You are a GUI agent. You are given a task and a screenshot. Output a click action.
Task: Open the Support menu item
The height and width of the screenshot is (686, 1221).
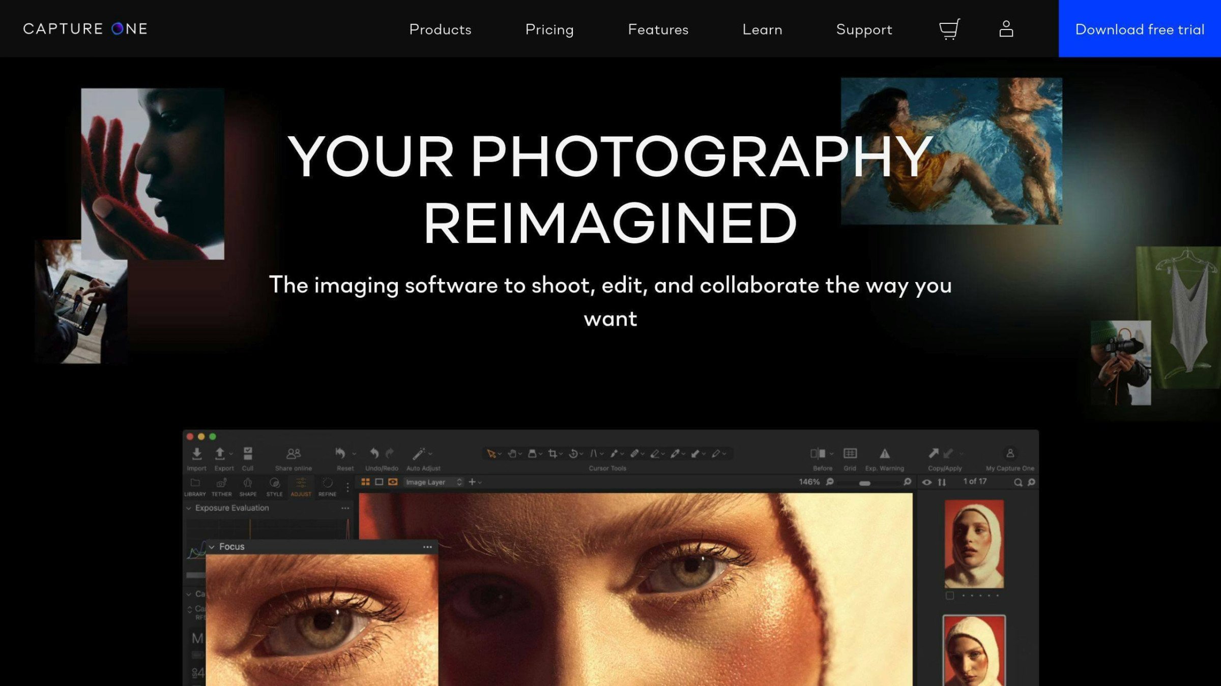point(864,29)
